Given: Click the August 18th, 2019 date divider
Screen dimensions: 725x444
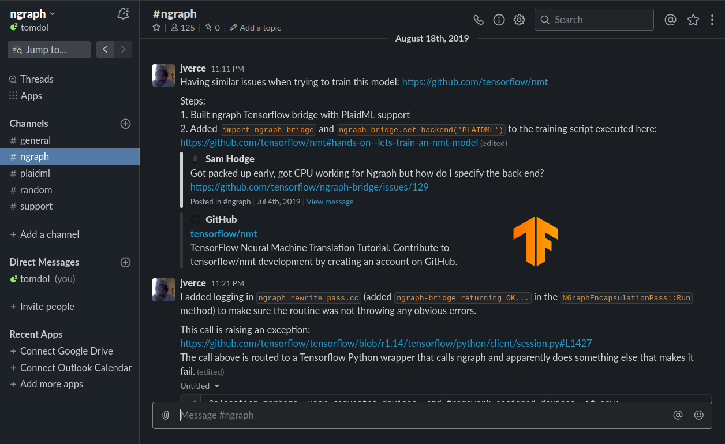Looking at the screenshot, I should (432, 39).
